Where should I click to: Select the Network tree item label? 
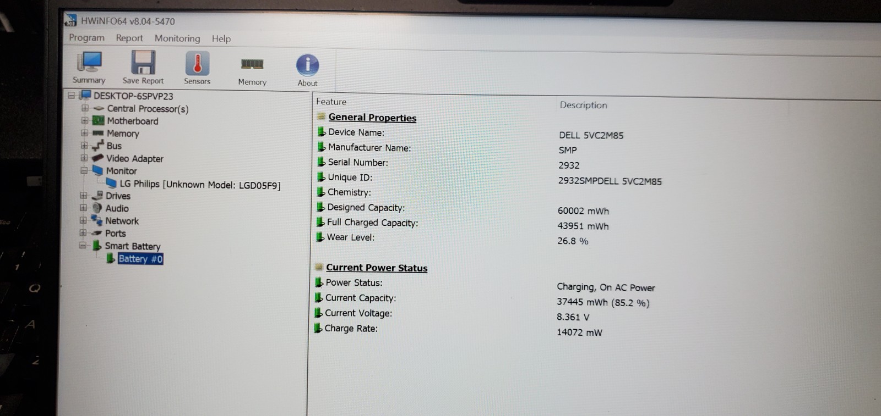(122, 221)
